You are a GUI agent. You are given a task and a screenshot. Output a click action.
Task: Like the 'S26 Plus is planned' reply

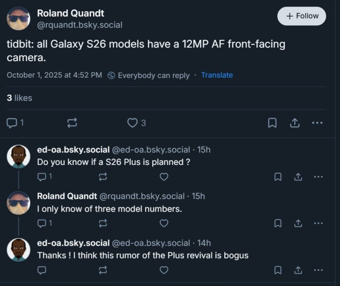click(x=164, y=177)
